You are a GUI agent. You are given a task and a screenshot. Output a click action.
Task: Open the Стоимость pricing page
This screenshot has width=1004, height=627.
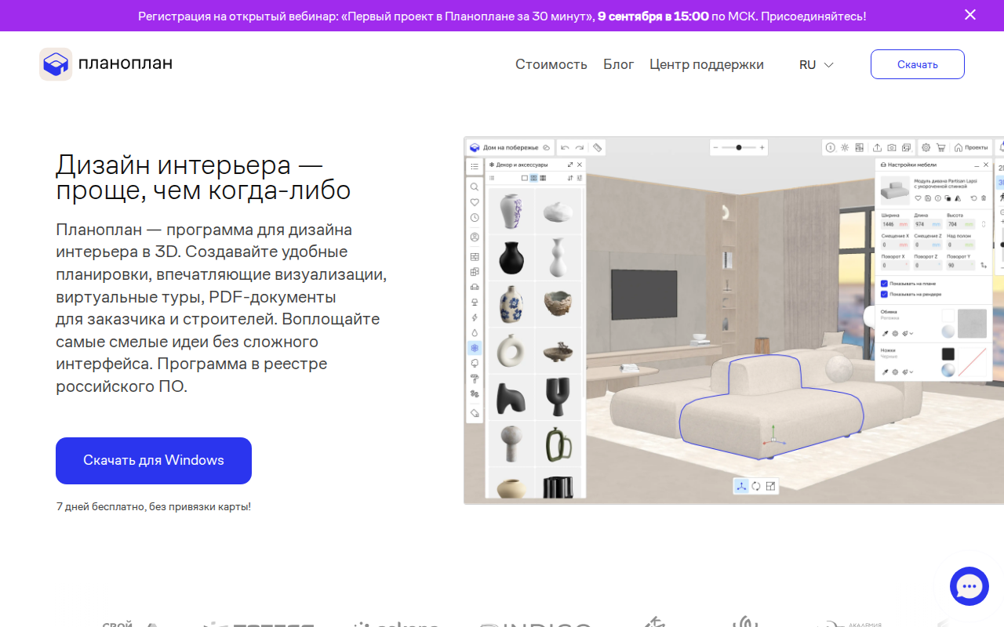[x=551, y=64]
